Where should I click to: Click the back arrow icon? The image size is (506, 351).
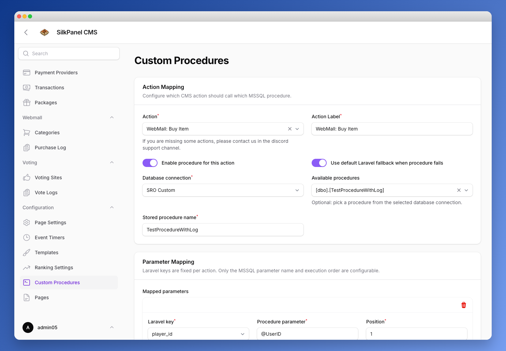tap(26, 32)
